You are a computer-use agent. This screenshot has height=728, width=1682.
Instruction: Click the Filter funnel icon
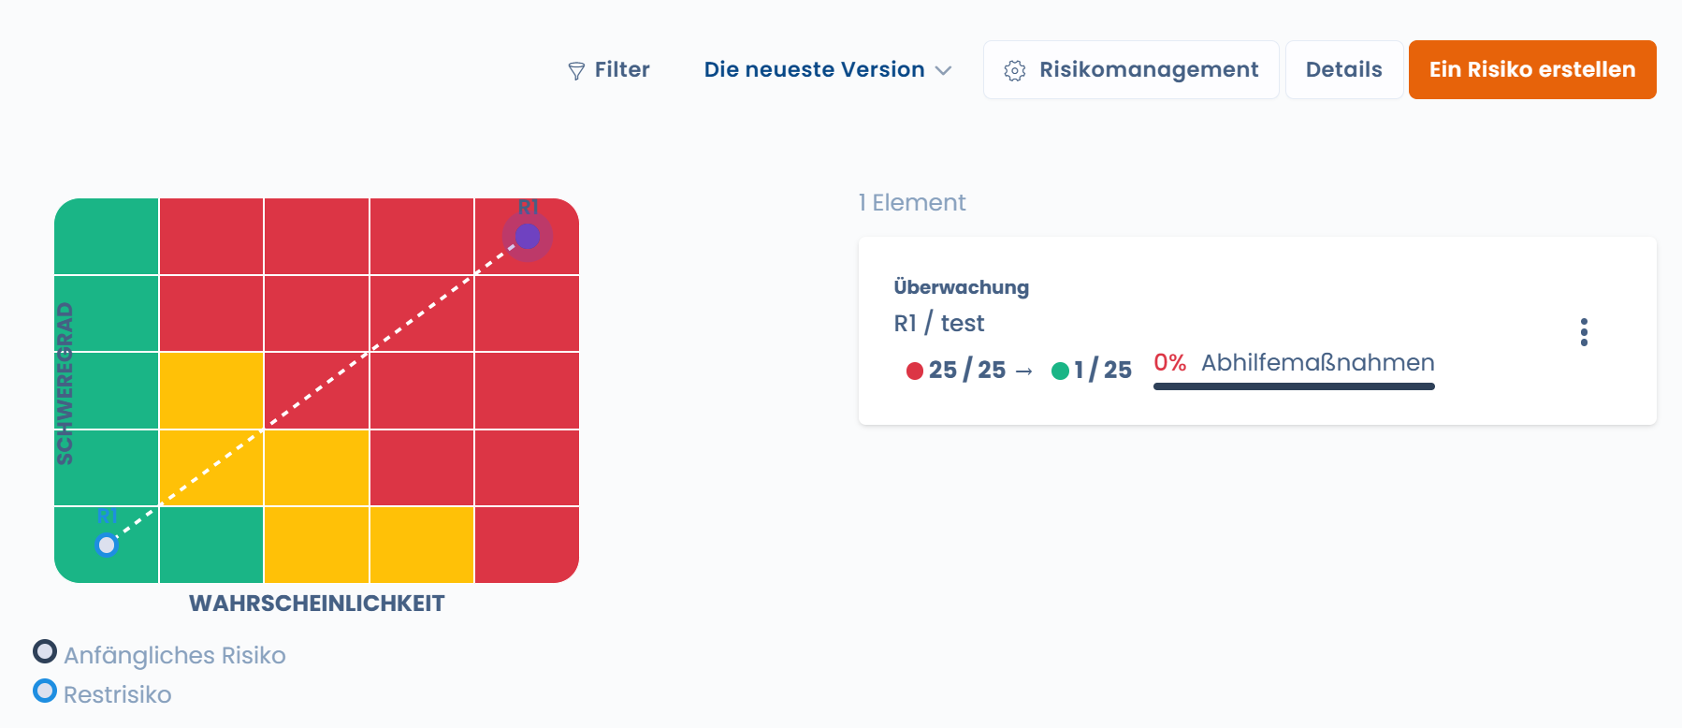[576, 71]
